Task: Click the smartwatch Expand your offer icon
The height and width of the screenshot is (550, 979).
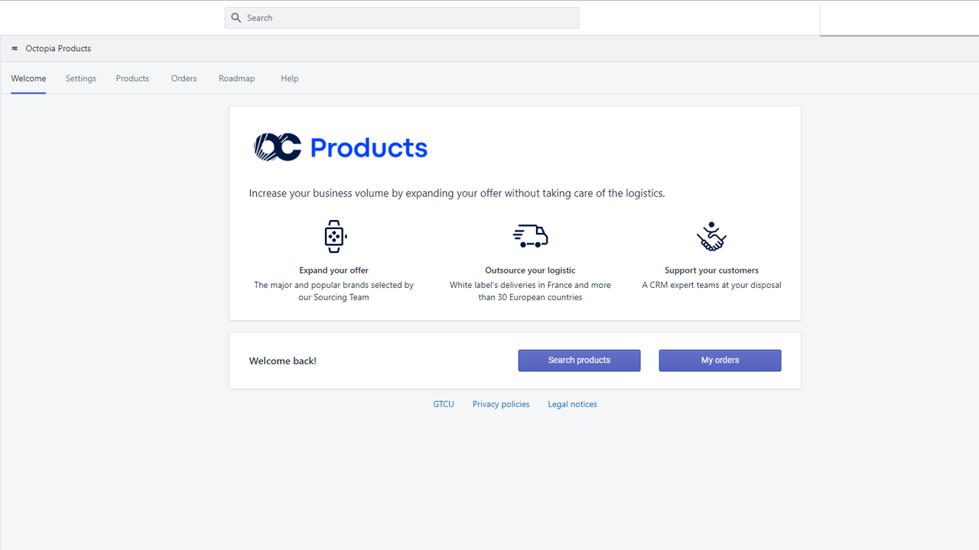Action: [x=334, y=236]
